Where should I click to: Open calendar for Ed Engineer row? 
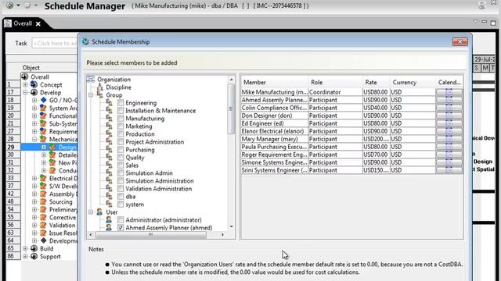point(449,123)
